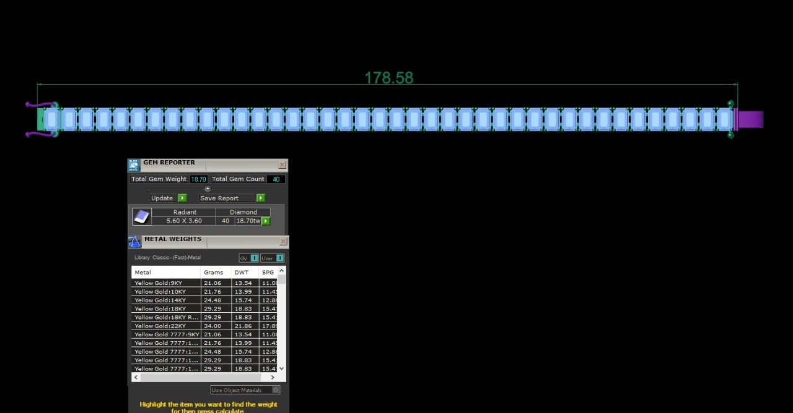The width and height of the screenshot is (793, 413).
Task: Close the Gem Reporter panel
Action: click(x=283, y=165)
